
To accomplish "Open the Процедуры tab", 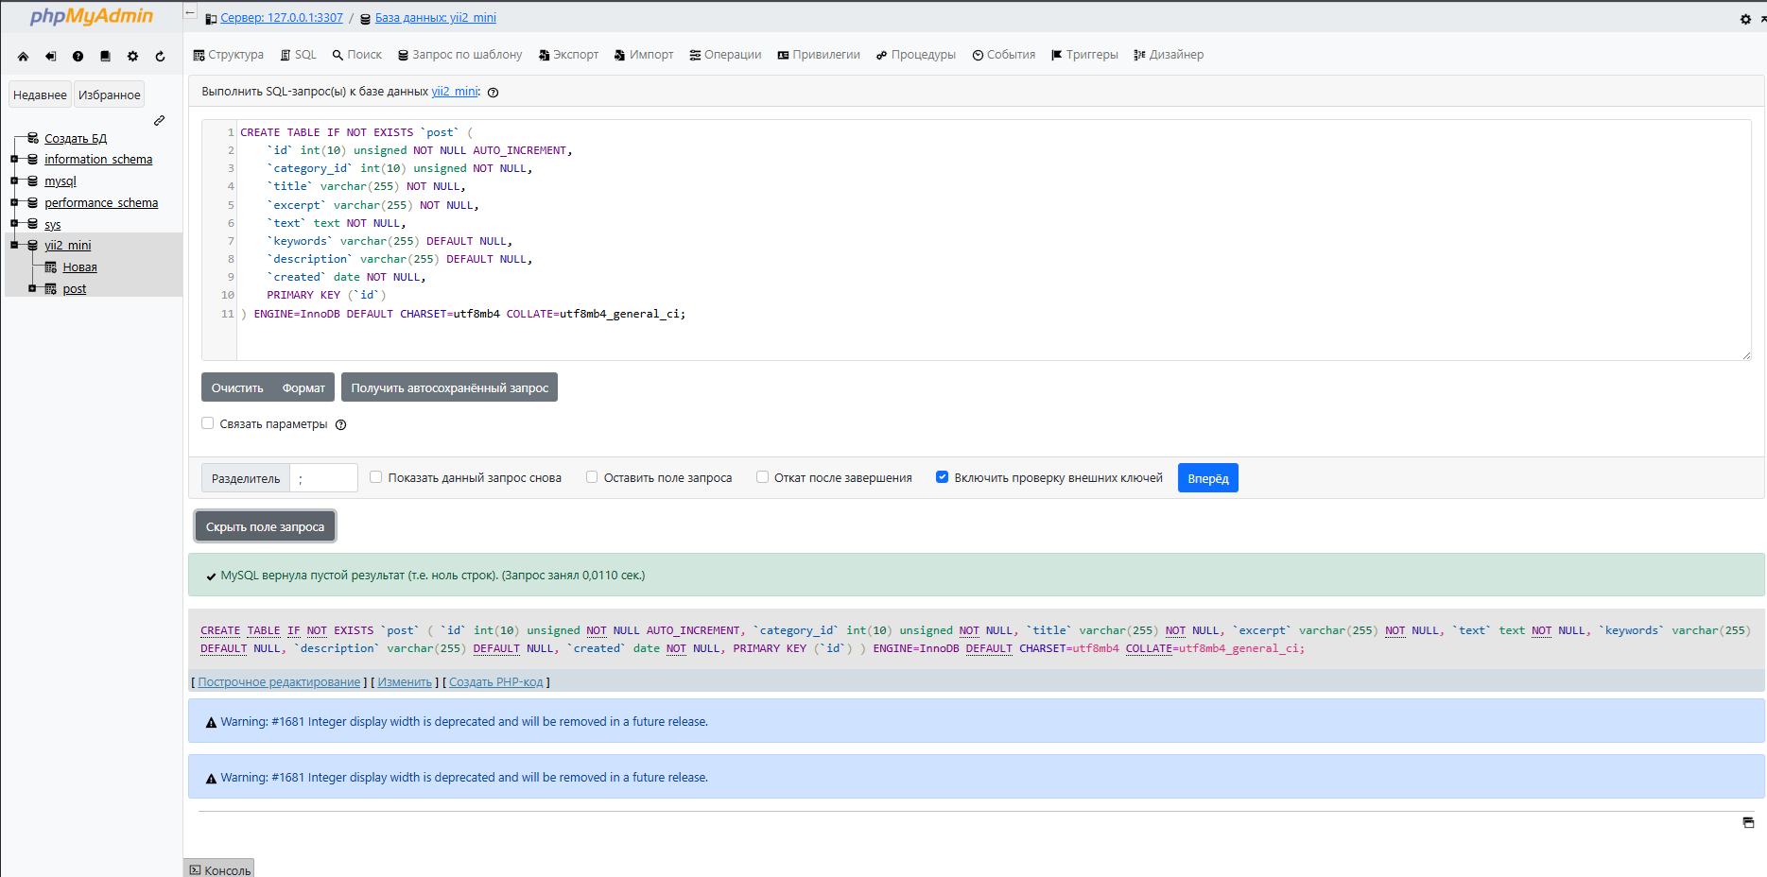I will (916, 55).
